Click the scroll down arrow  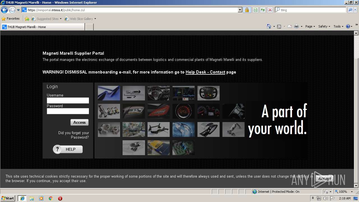point(356,185)
